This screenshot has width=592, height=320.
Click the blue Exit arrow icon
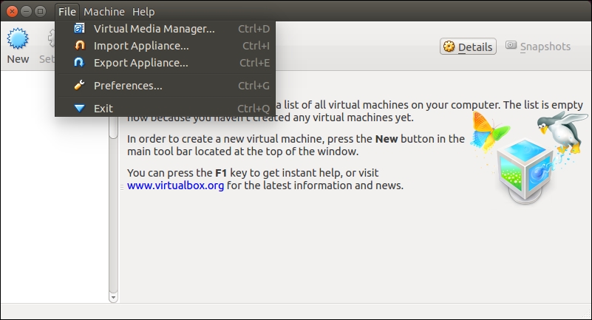pos(80,108)
